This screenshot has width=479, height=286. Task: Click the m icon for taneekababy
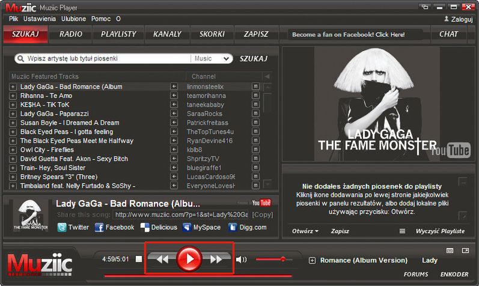255,105
